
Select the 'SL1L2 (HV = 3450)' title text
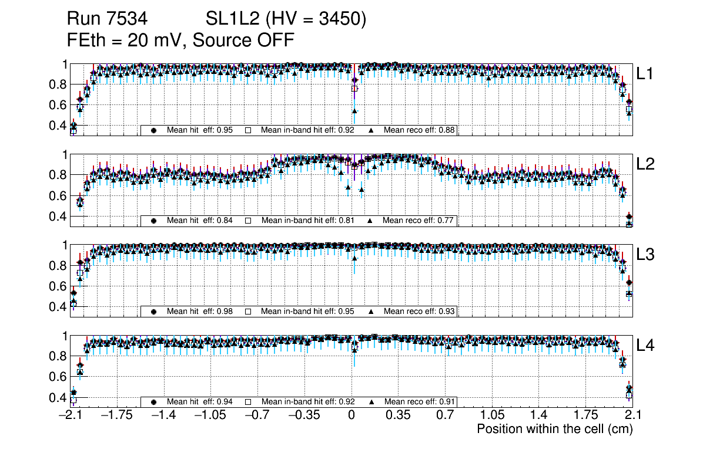point(286,19)
